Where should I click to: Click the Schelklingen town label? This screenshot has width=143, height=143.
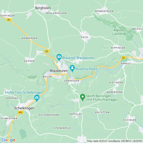coord(24,108)
